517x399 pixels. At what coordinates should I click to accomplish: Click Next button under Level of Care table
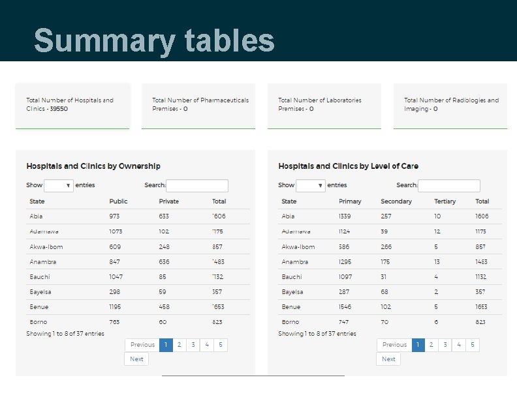388,359
